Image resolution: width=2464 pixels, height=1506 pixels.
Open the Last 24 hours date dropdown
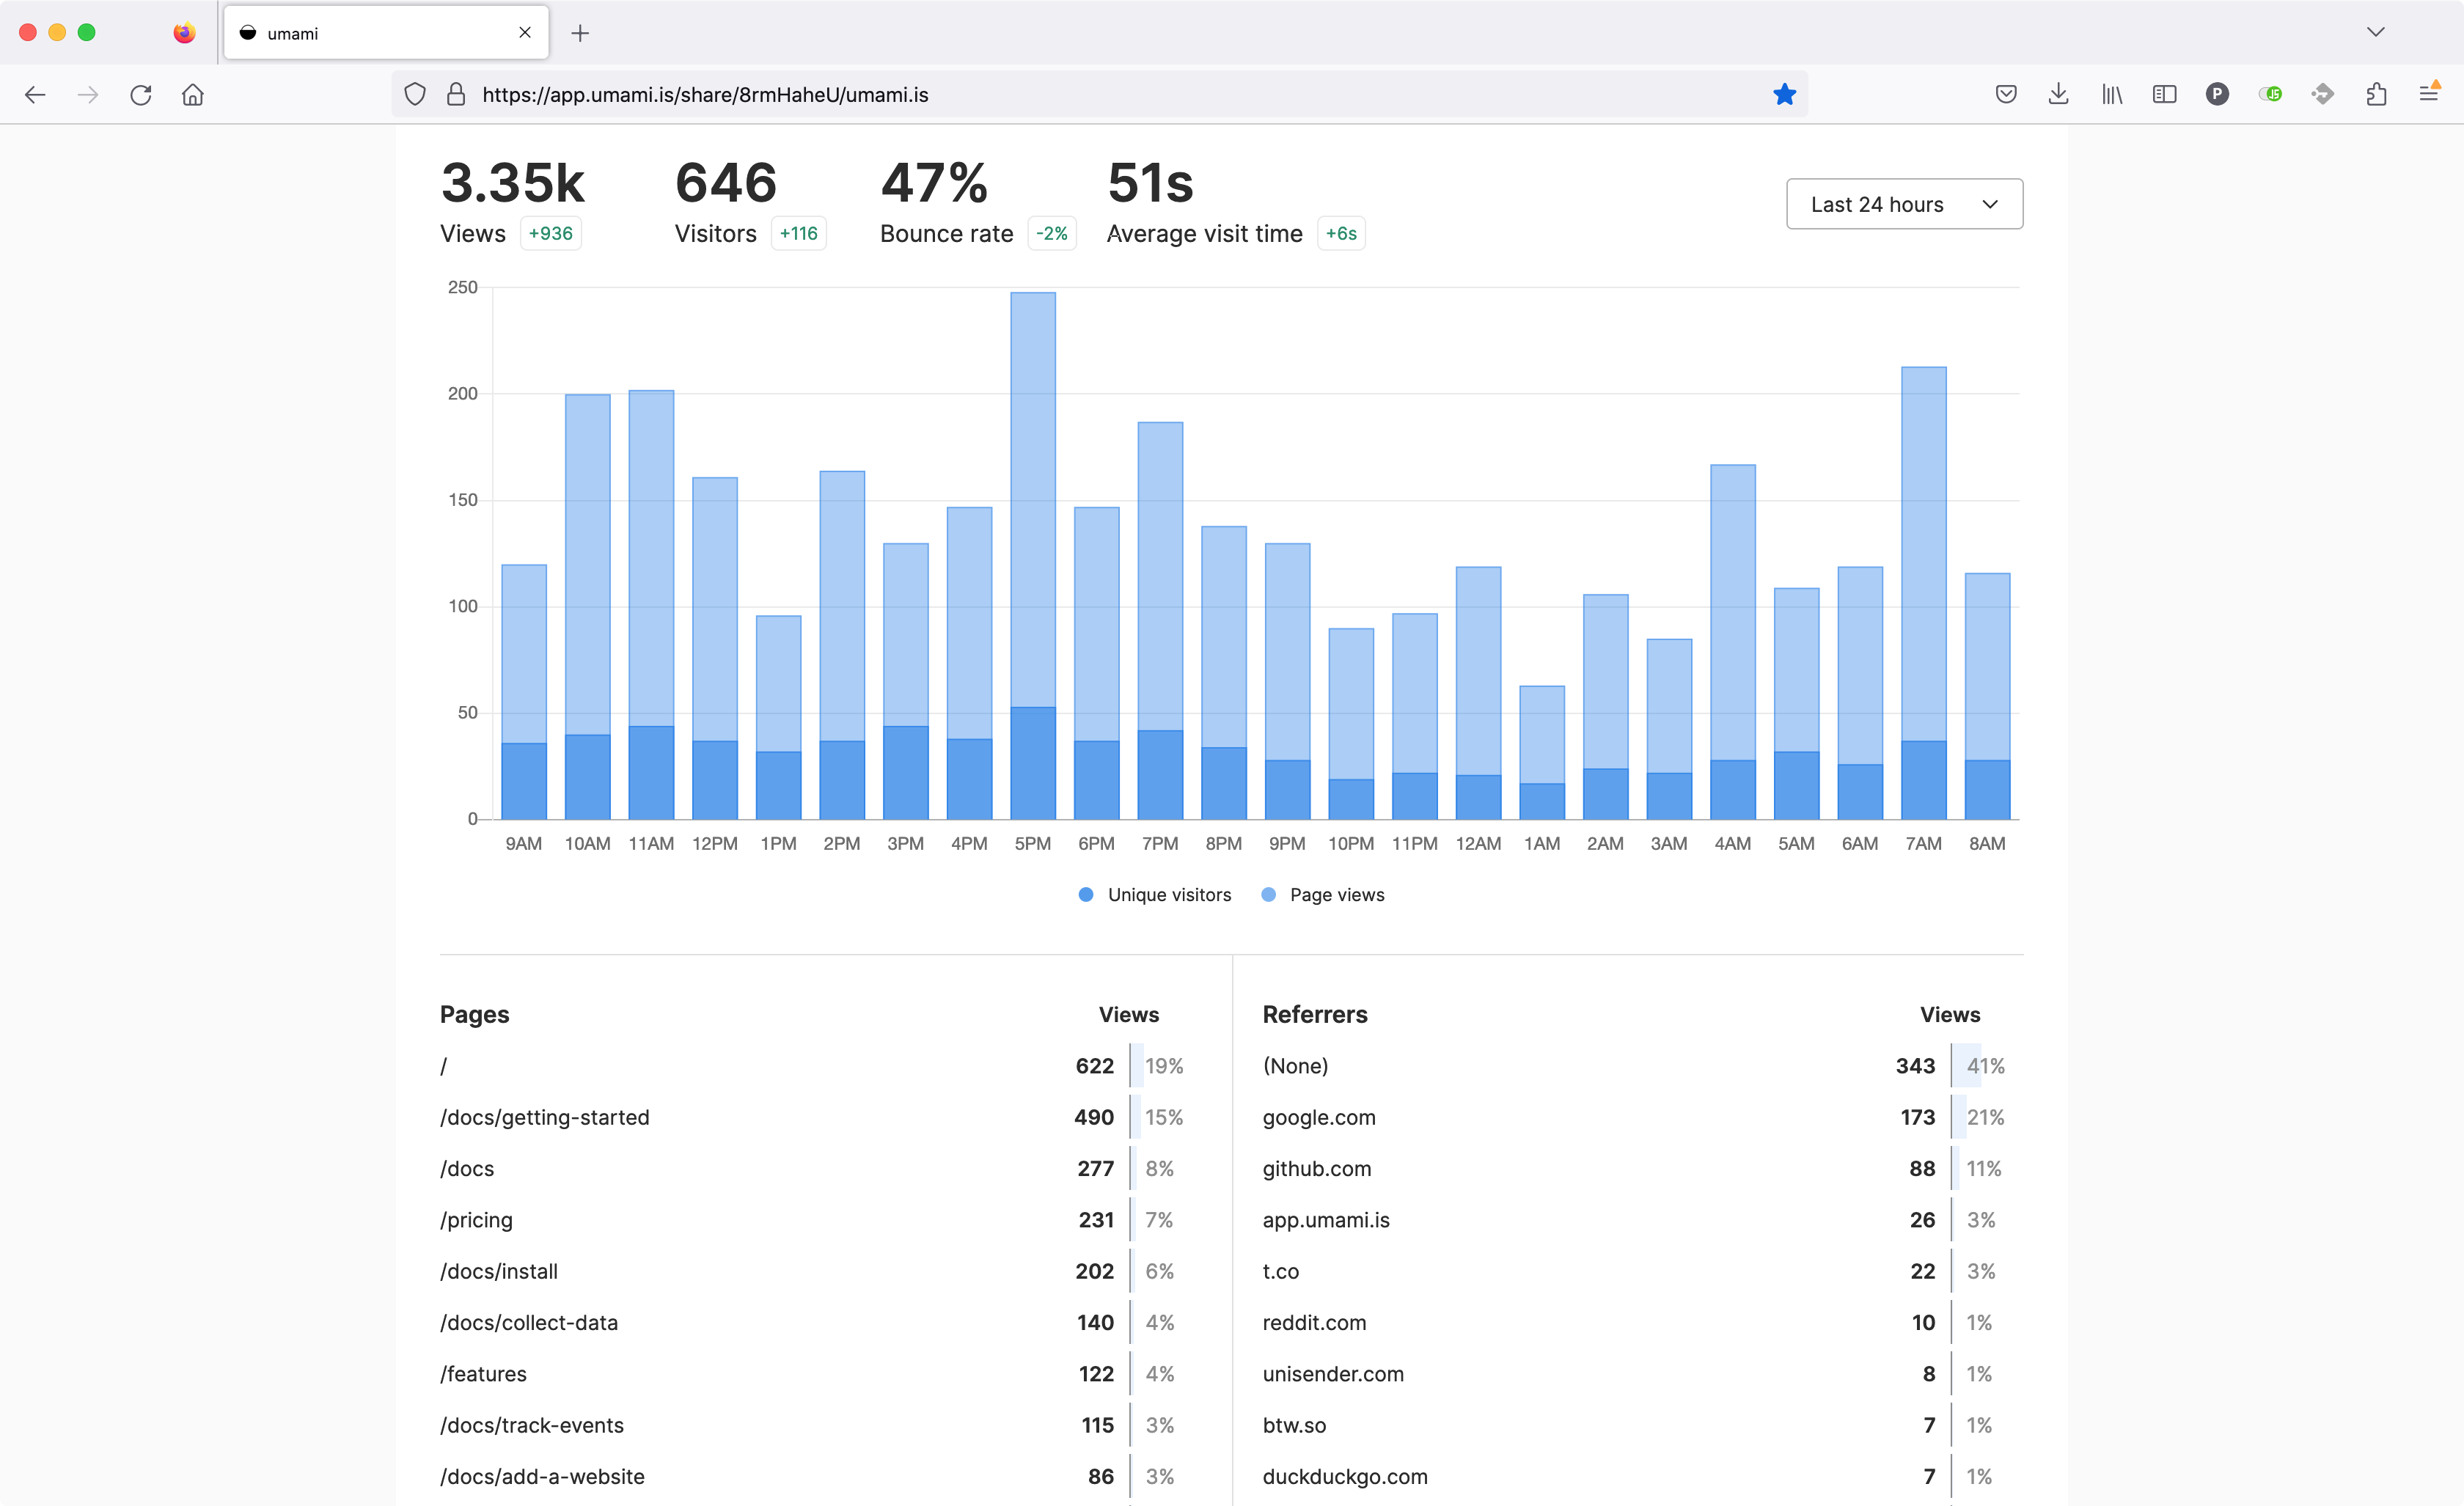pos(1904,204)
